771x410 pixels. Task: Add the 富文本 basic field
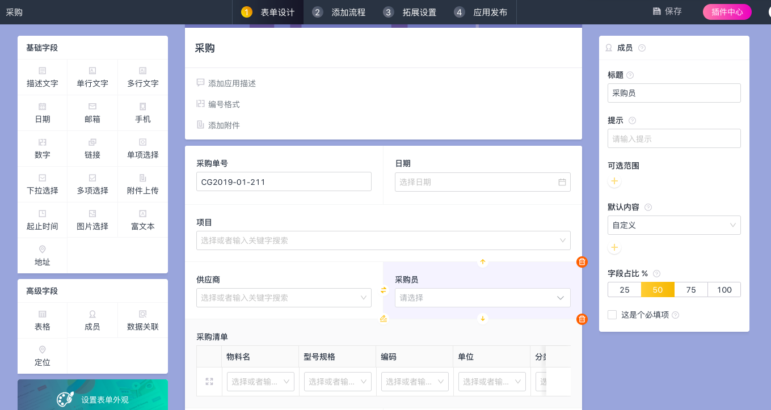coord(142,219)
